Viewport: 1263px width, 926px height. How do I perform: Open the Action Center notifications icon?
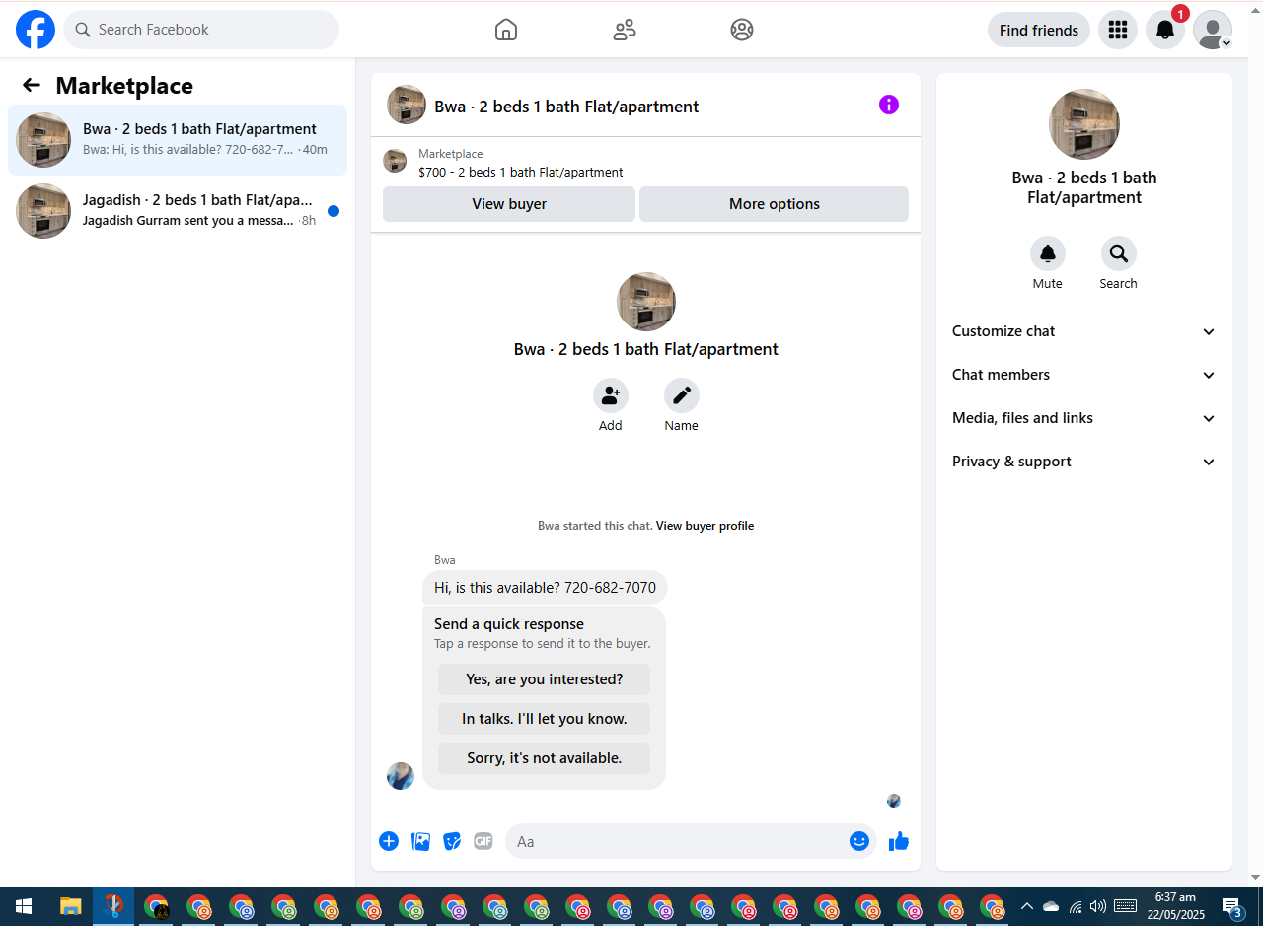point(1232,906)
